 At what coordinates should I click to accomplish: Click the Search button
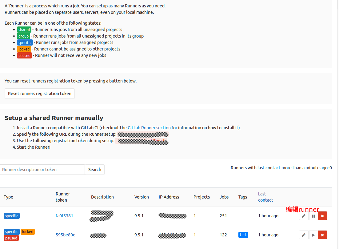[x=95, y=170]
